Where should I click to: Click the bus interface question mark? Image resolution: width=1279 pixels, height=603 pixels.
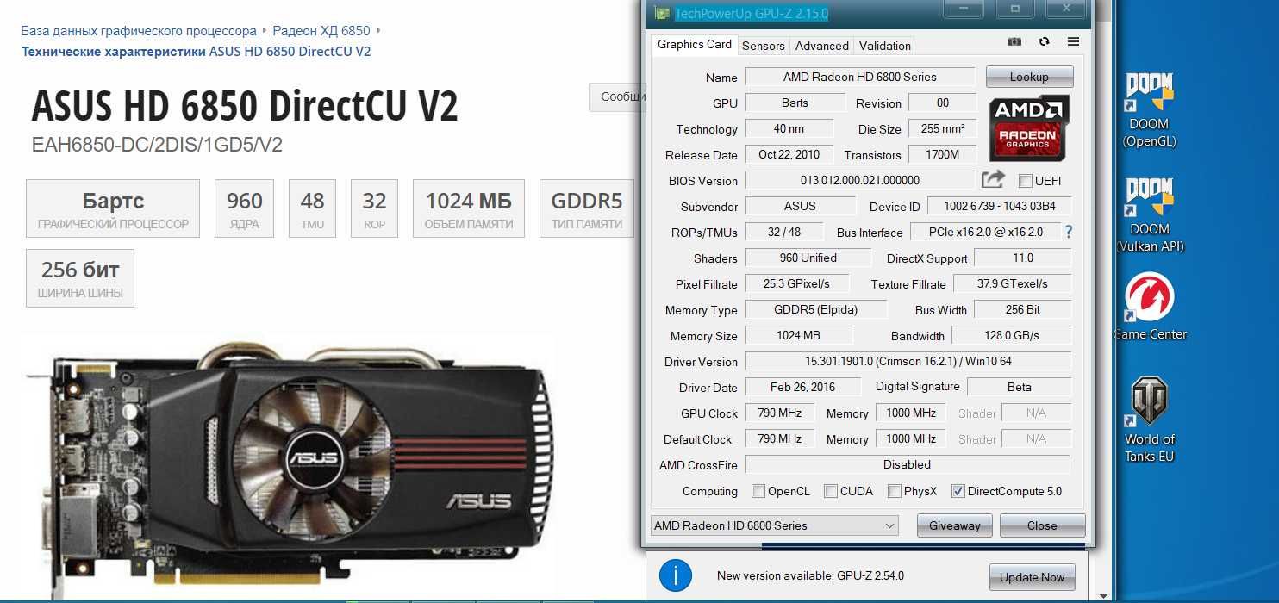[1069, 232]
